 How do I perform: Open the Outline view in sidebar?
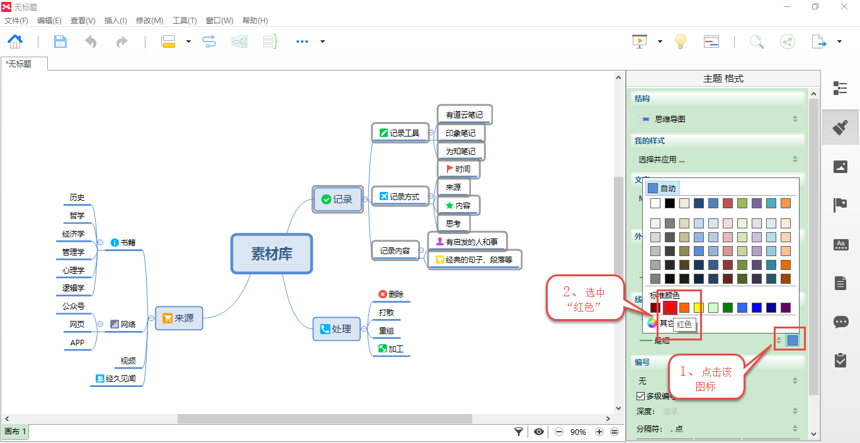pos(840,88)
